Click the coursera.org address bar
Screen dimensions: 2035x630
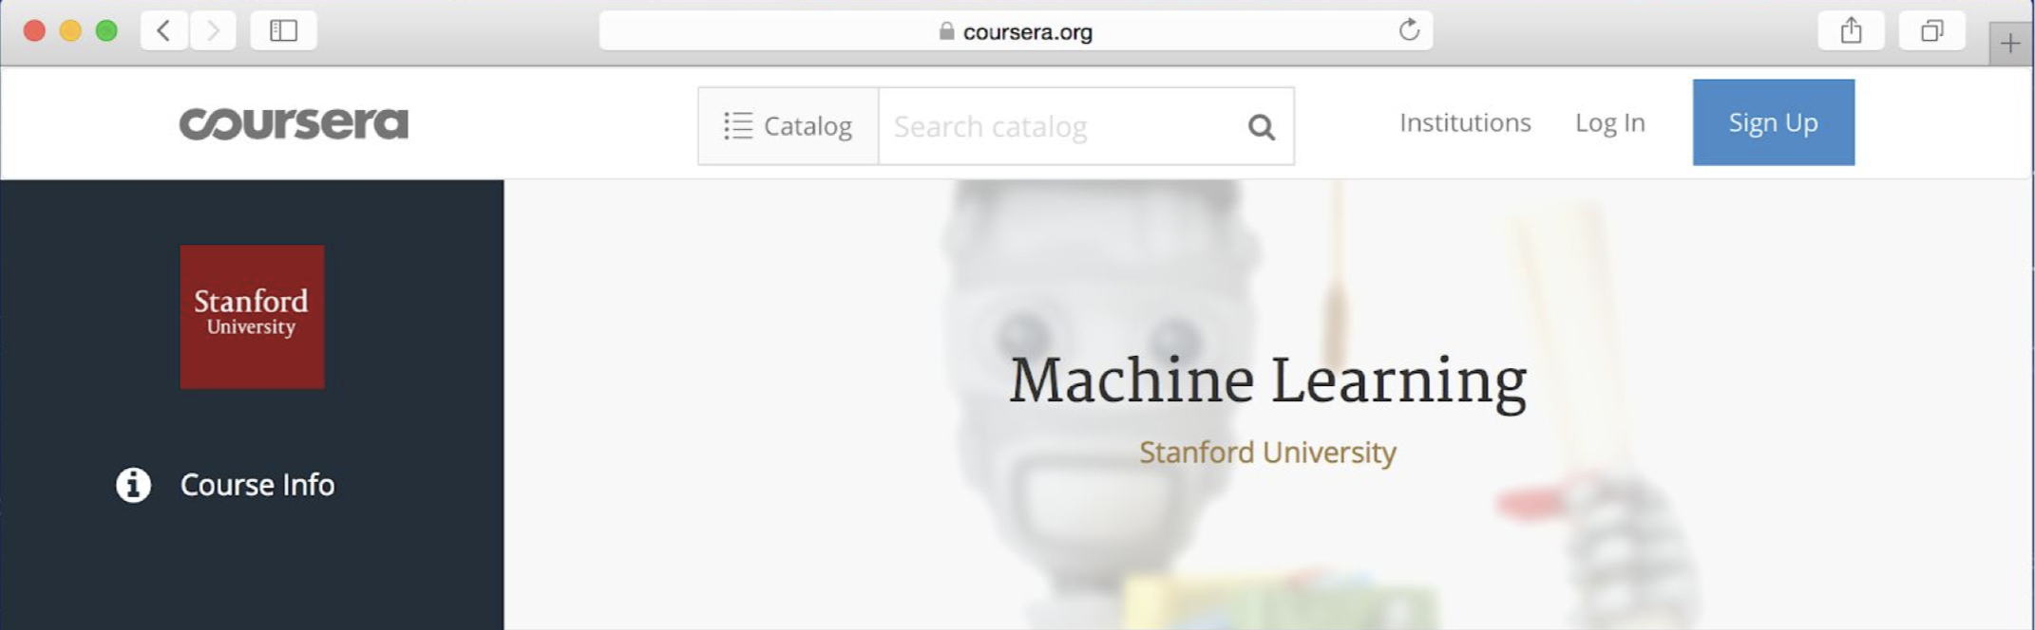point(1016,31)
